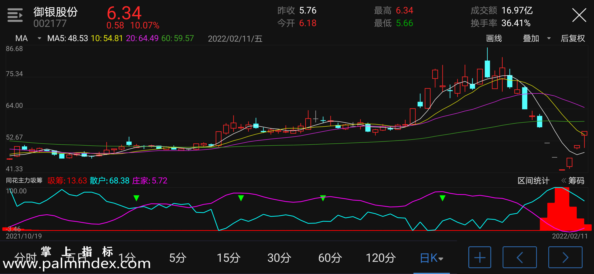Close the chart with the X icon

coord(579,15)
